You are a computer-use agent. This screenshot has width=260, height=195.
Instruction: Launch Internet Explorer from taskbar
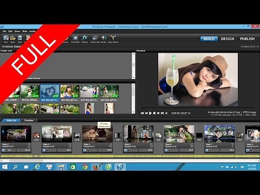click(37, 167)
